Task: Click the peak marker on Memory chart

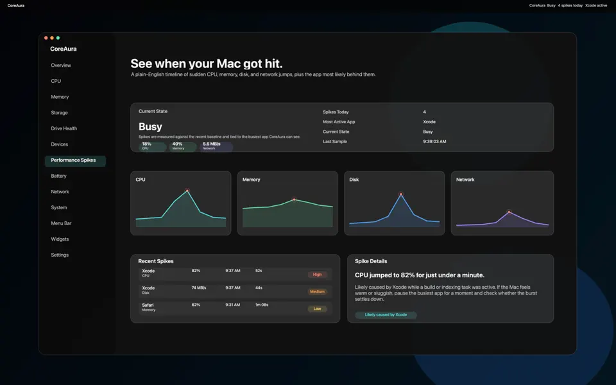Action: click(295, 200)
